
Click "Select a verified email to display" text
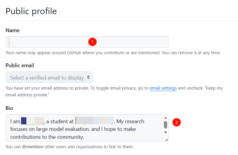[x=47, y=78]
